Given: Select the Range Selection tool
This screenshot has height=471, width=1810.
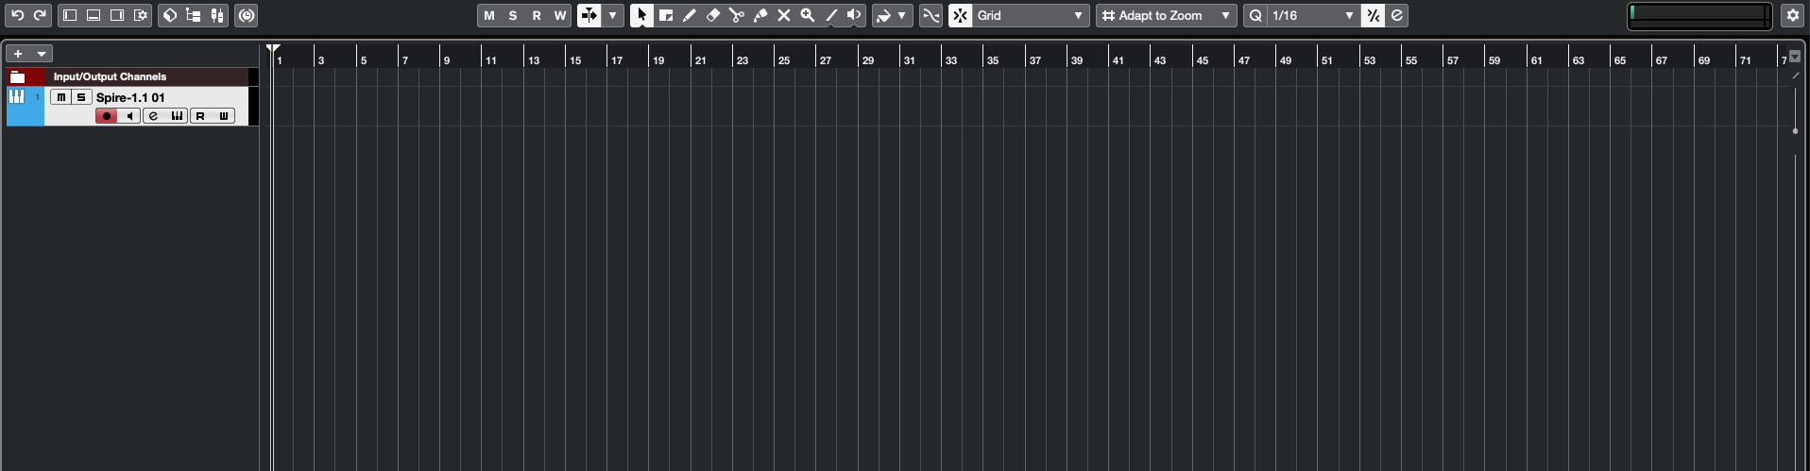Looking at the screenshot, I should 666,15.
